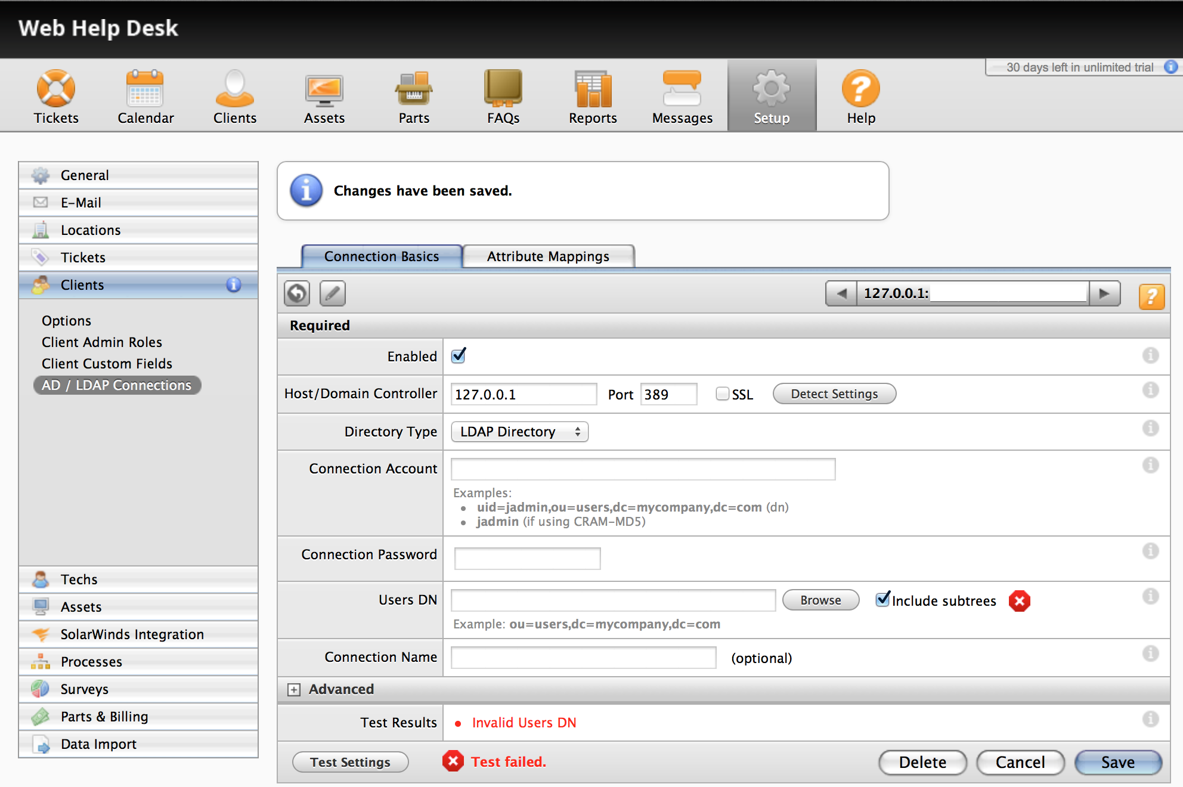The image size is (1183, 787).
Task: Click the info icon for Enabled row
Action: (x=1151, y=356)
